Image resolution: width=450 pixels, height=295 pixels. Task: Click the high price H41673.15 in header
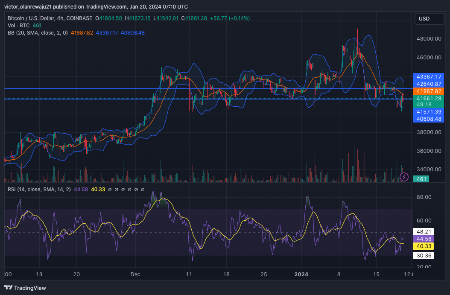pos(137,18)
